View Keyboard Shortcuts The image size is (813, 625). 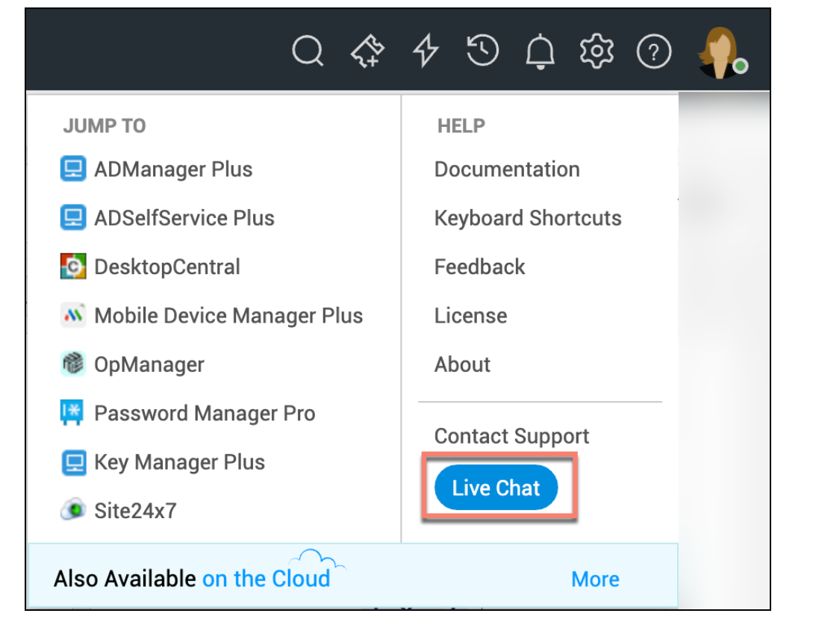click(x=528, y=218)
